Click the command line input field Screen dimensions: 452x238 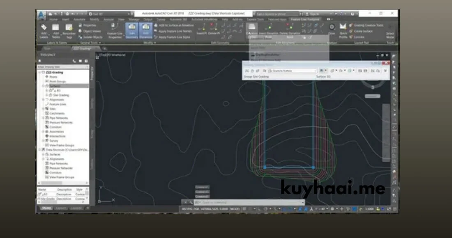point(249,203)
